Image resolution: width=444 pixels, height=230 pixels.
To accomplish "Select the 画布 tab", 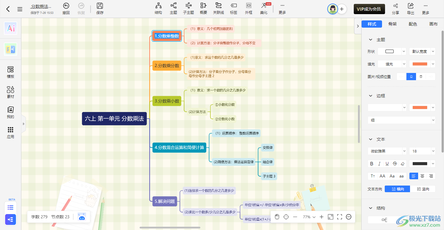I will tap(433, 24).
